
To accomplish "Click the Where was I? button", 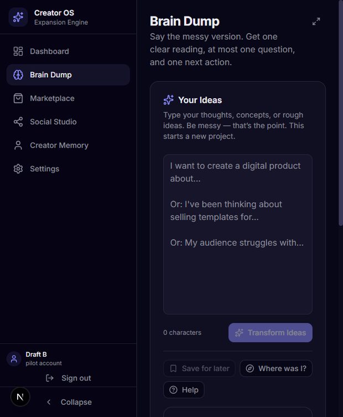I will (276, 368).
